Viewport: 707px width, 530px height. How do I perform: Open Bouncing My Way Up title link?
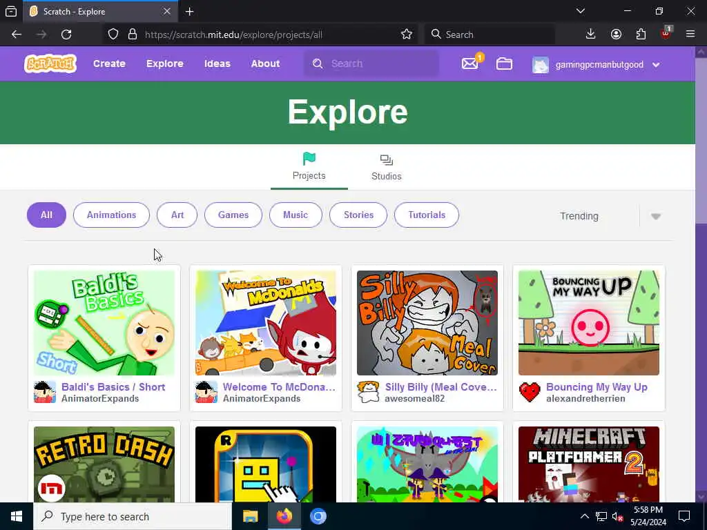[x=597, y=386]
